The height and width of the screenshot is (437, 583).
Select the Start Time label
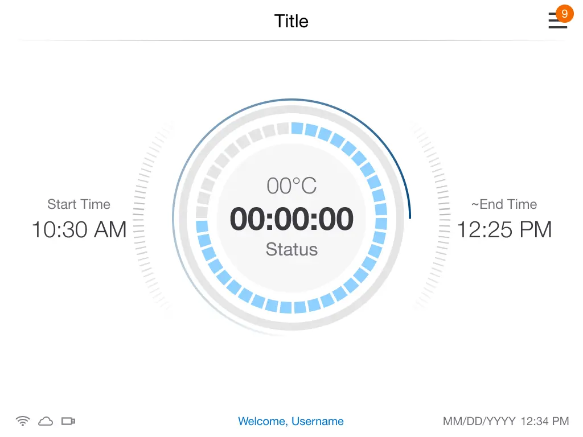coord(79,204)
